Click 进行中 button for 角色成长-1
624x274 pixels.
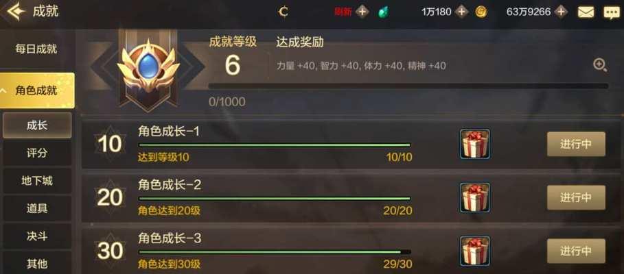pos(576,144)
